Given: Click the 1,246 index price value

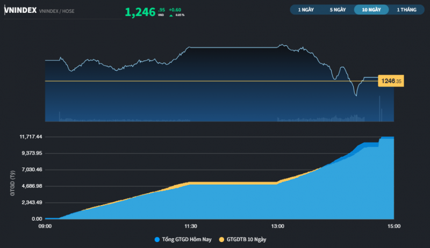Looking at the screenshot, I should 140,12.
